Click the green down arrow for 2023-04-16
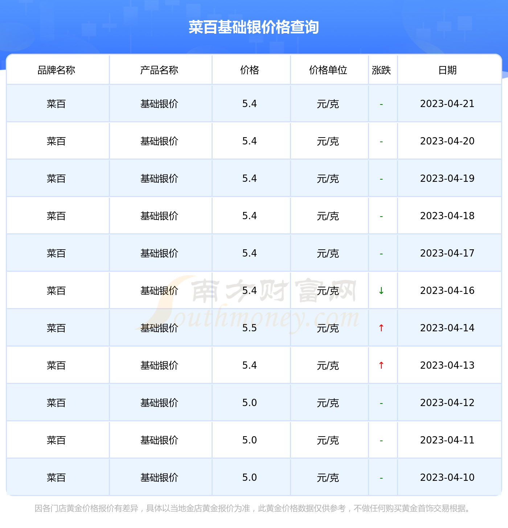508x528 pixels. tap(381, 291)
